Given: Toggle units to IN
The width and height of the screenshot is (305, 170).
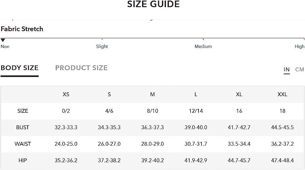Looking at the screenshot, I should pos(287,69).
